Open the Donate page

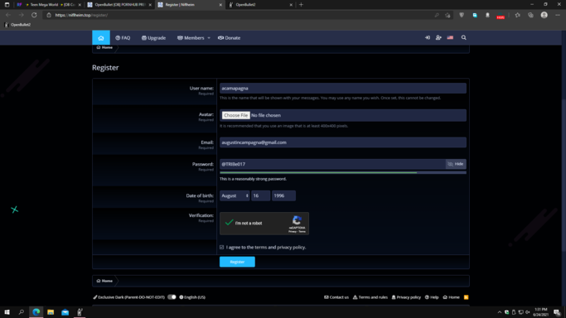pos(230,38)
